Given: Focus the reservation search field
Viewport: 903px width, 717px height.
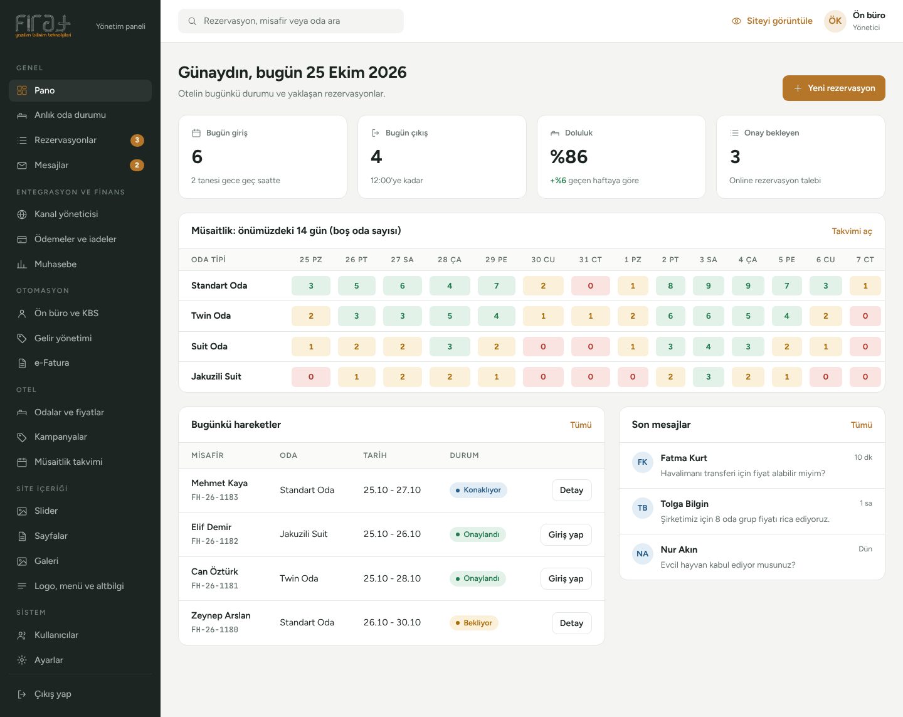Looking at the screenshot, I should pyautogui.click(x=291, y=21).
